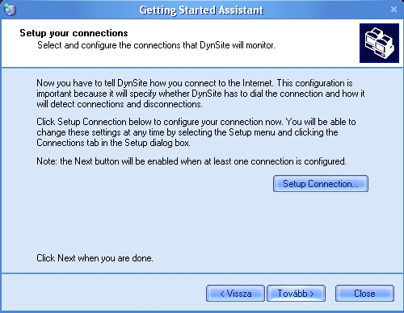404x313 pixels.
Task: Click the DynSite globe icon in title bar
Action: click(x=10, y=10)
